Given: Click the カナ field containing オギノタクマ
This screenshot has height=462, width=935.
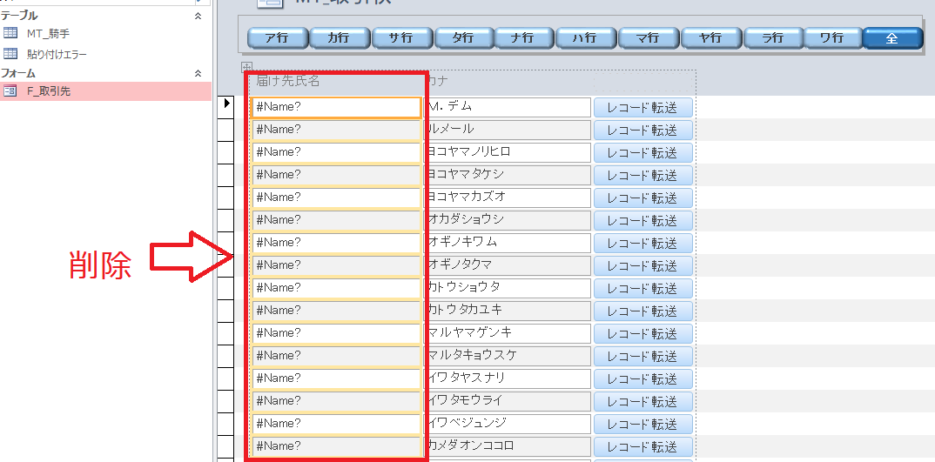Looking at the screenshot, I should pyautogui.click(x=508, y=264).
